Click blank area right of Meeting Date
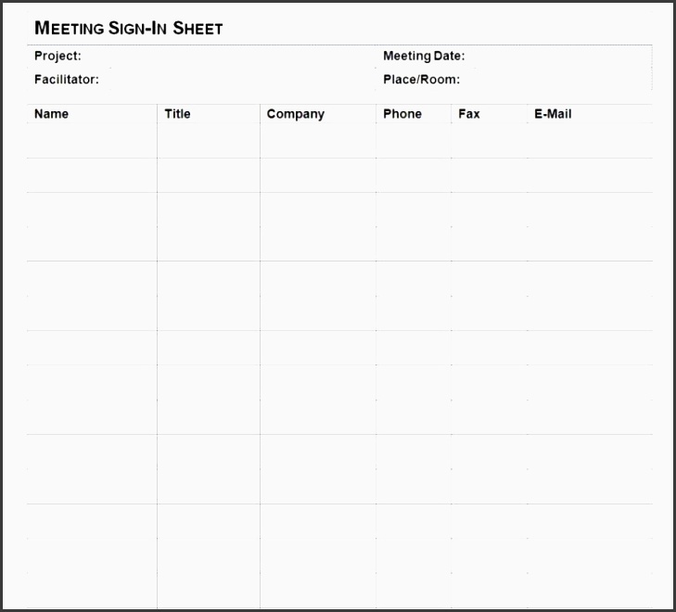This screenshot has height=612, width=676. [x=556, y=56]
